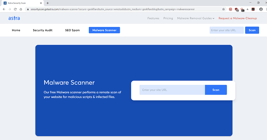267x140 pixels.
Task: Open the browser home page icon
Action: tap(21, 9)
